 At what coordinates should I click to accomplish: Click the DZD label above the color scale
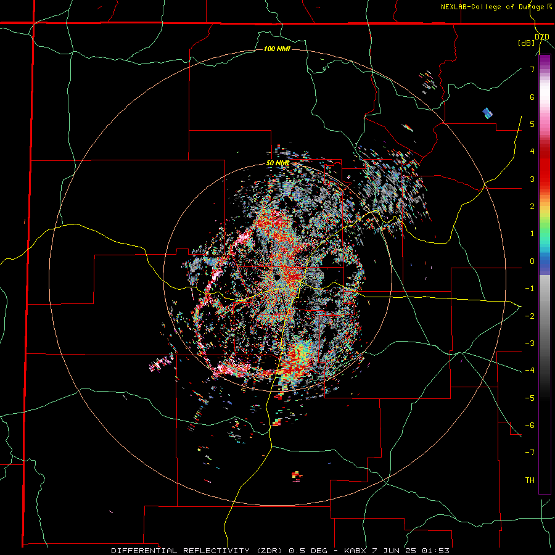(542, 37)
